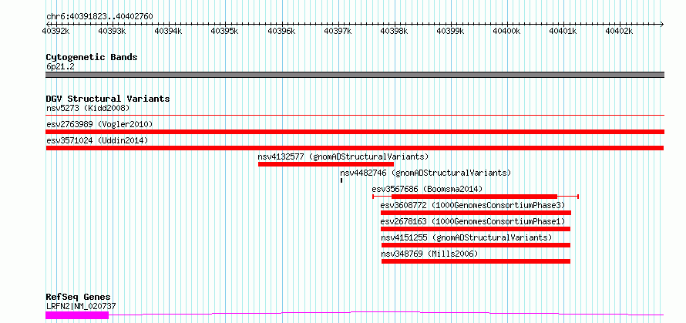Click the 6p21.2 band label
Image resolution: width=686 pixels, height=323 pixels.
(x=60, y=67)
